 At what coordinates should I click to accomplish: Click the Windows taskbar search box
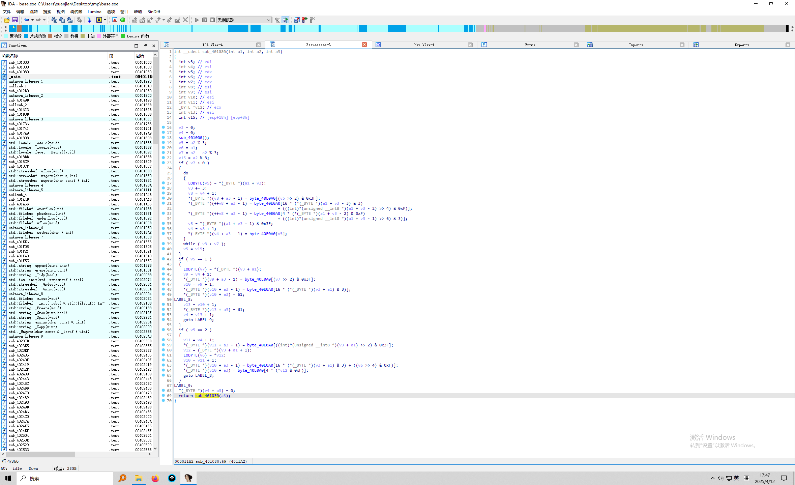point(65,478)
